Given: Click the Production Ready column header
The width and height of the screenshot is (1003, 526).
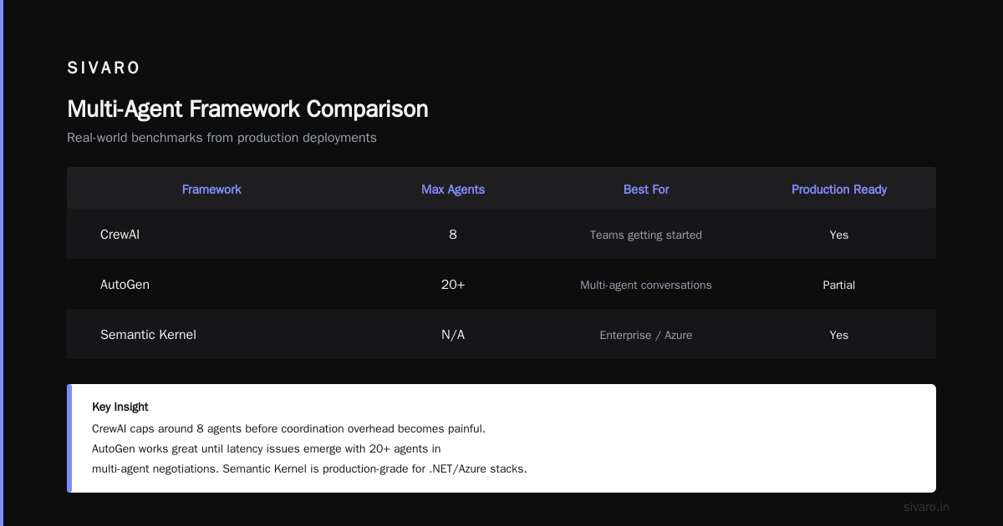Looking at the screenshot, I should click(x=839, y=190).
